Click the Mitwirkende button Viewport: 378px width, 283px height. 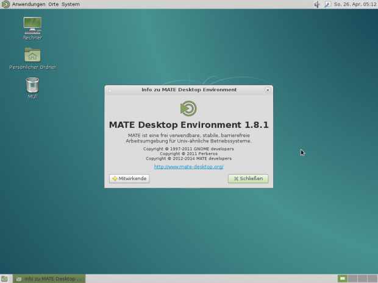click(129, 178)
